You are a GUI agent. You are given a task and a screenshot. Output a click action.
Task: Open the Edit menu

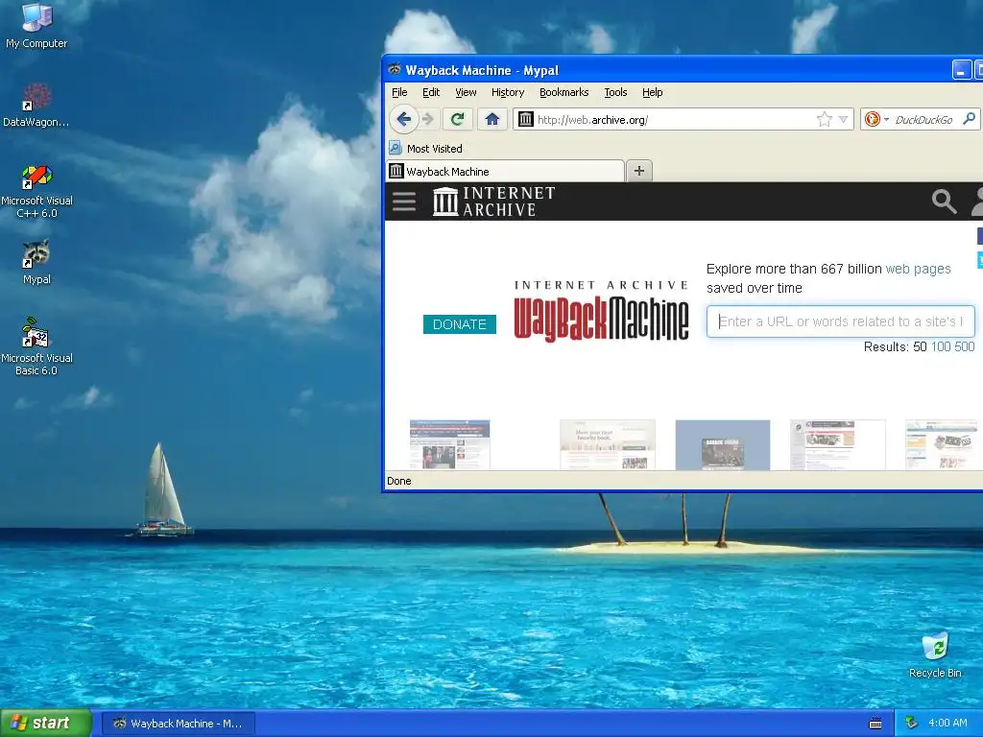pos(431,92)
